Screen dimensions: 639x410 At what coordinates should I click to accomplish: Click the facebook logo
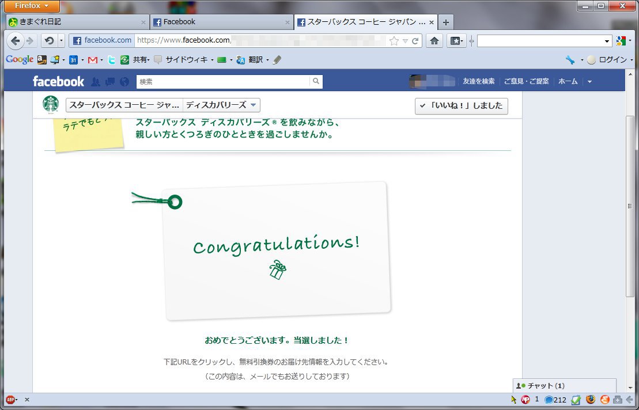point(58,81)
